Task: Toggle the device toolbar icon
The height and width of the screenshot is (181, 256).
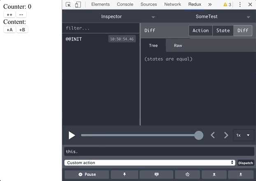Action: [78, 5]
